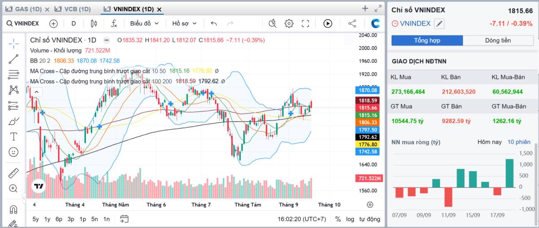The image size is (539, 228).
Task: Expand the Biểu đồ dropdown
Action: 145,23
